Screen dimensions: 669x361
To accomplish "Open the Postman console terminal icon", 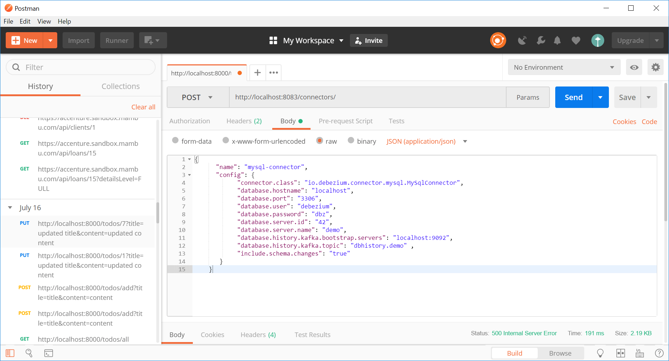I will 48,353.
